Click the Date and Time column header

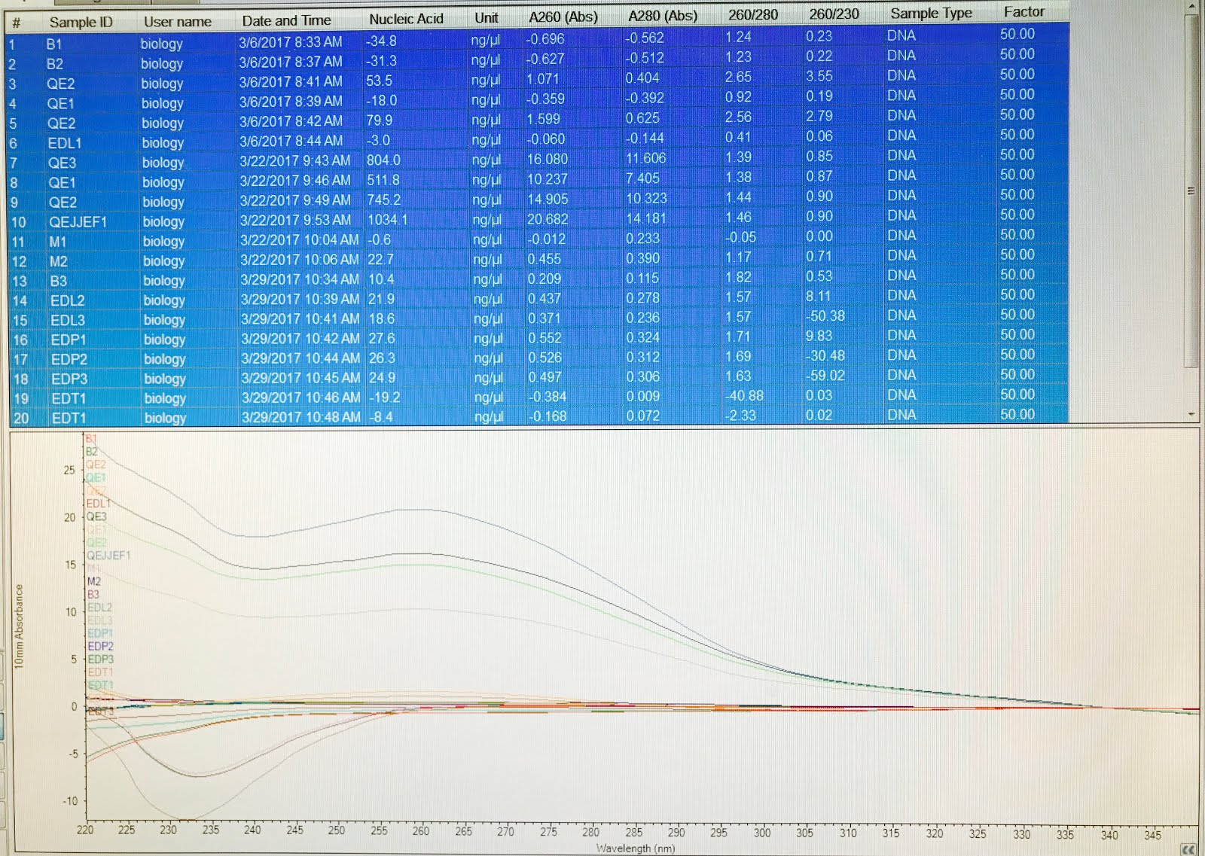pos(287,20)
